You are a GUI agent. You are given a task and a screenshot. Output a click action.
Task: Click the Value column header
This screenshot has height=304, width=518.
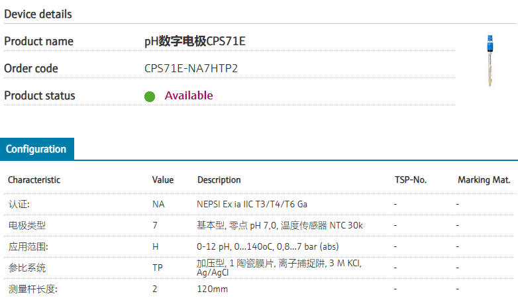pos(163,179)
